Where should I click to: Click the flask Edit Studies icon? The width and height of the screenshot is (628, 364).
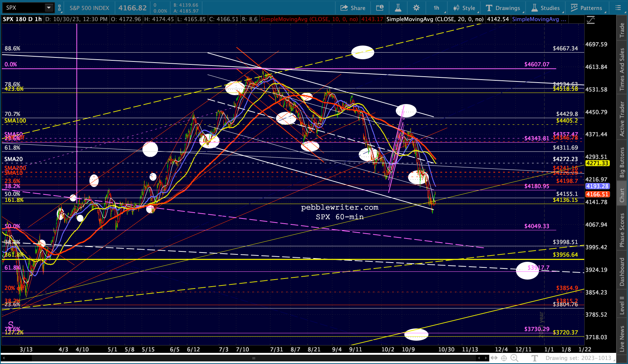398,8
